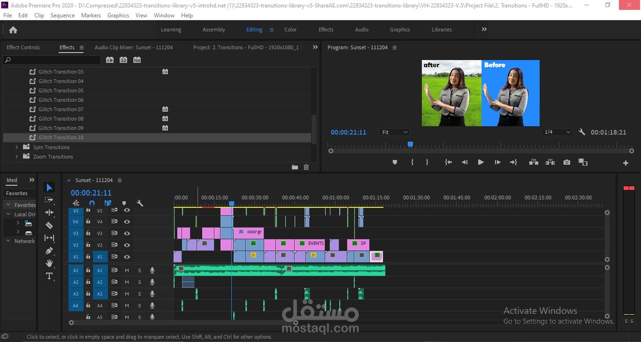Toggle insert sequences as nests button
The image size is (641, 342).
[76, 203]
